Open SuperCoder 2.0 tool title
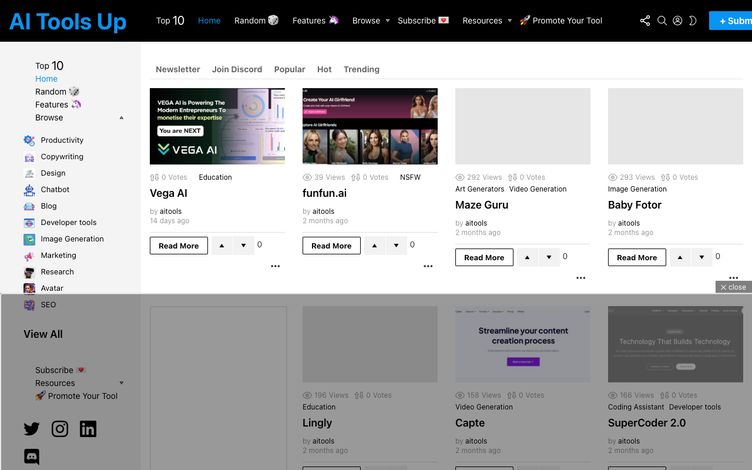Screen dimensions: 752x470 (x=647, y=423)
